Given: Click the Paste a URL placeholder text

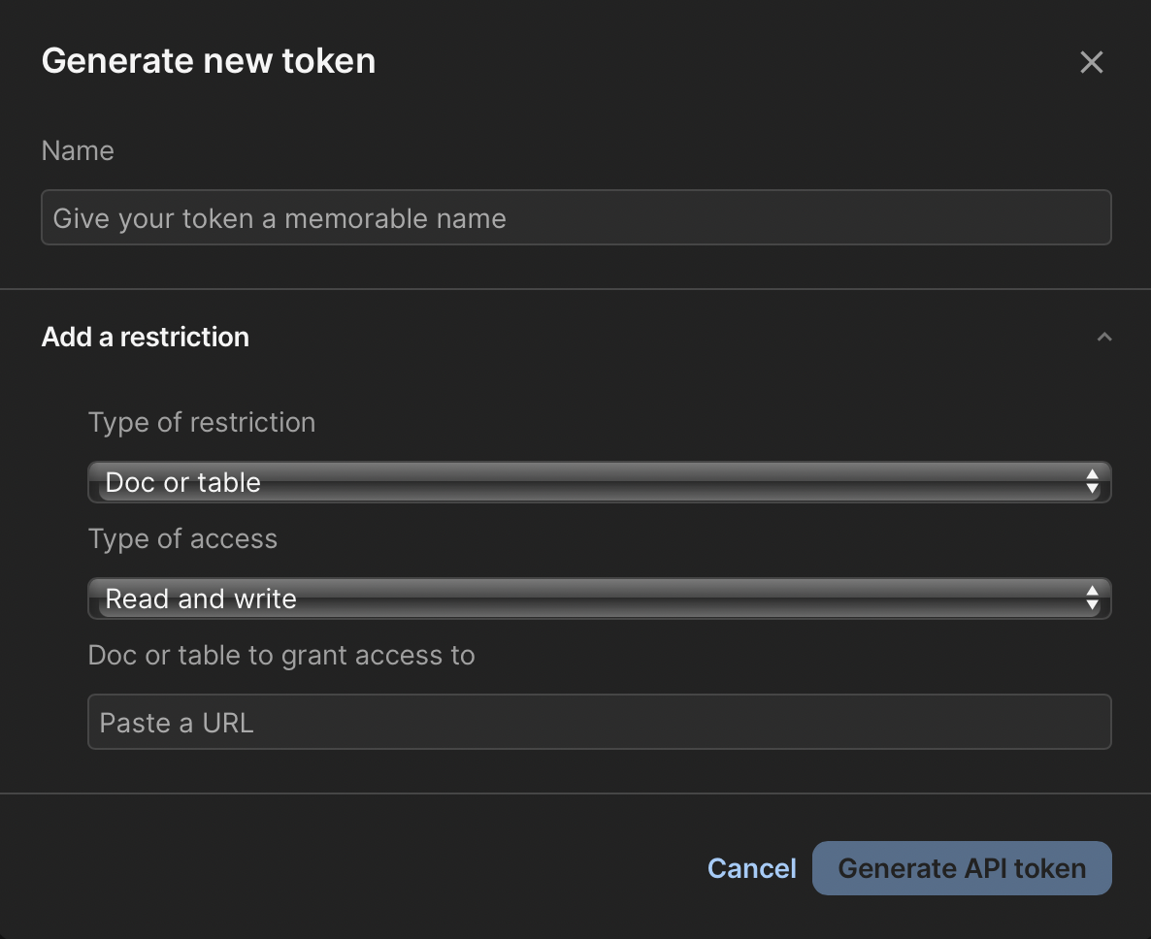Looking at the screenshot, I should pyautogui.click(x=177, y=723).
